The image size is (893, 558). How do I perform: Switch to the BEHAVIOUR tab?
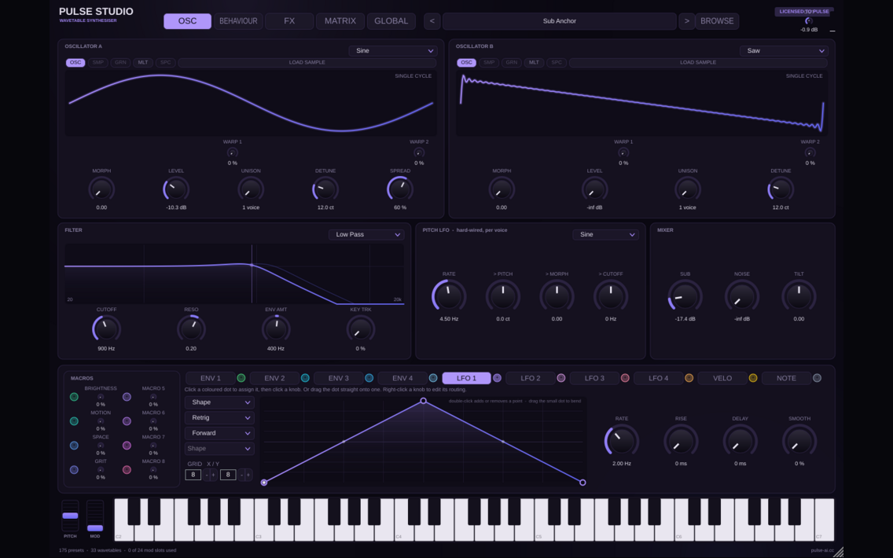[238, 21]
